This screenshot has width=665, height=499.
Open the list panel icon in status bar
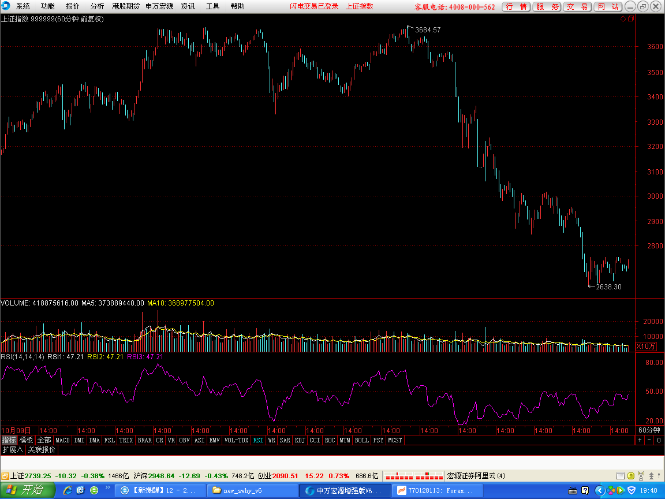click(620, 476)
